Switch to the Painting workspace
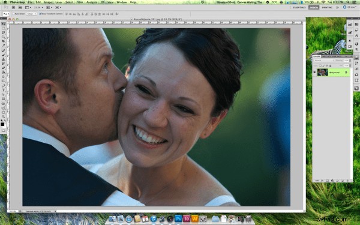 (327, 7)
